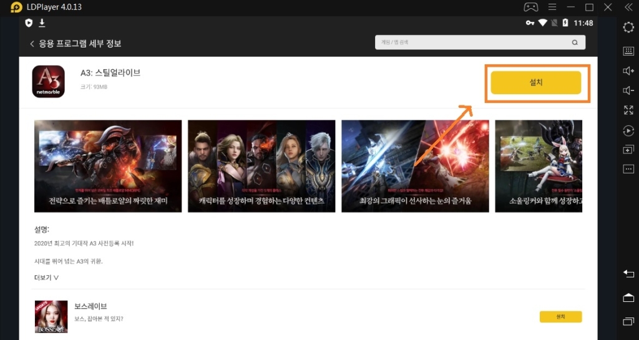This screenshot has width=639, height=340.
Task: Click the Wi-Fi icon in status bar
Action: 542,23
